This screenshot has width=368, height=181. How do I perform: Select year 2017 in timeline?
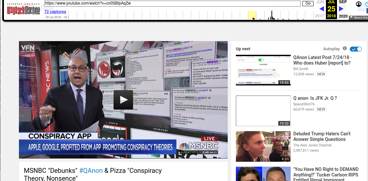coord(319,16)
